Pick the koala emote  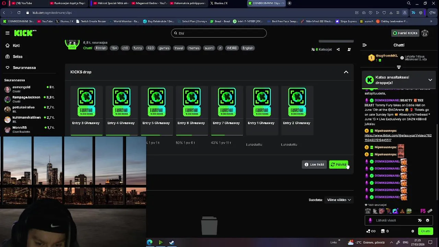[x=368, y=211]
